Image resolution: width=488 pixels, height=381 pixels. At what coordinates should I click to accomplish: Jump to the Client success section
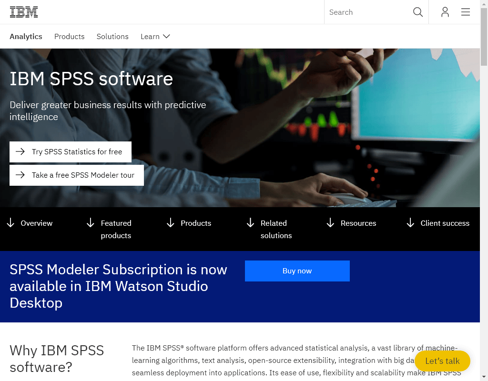pyautogui.click(x=445, y=223)
